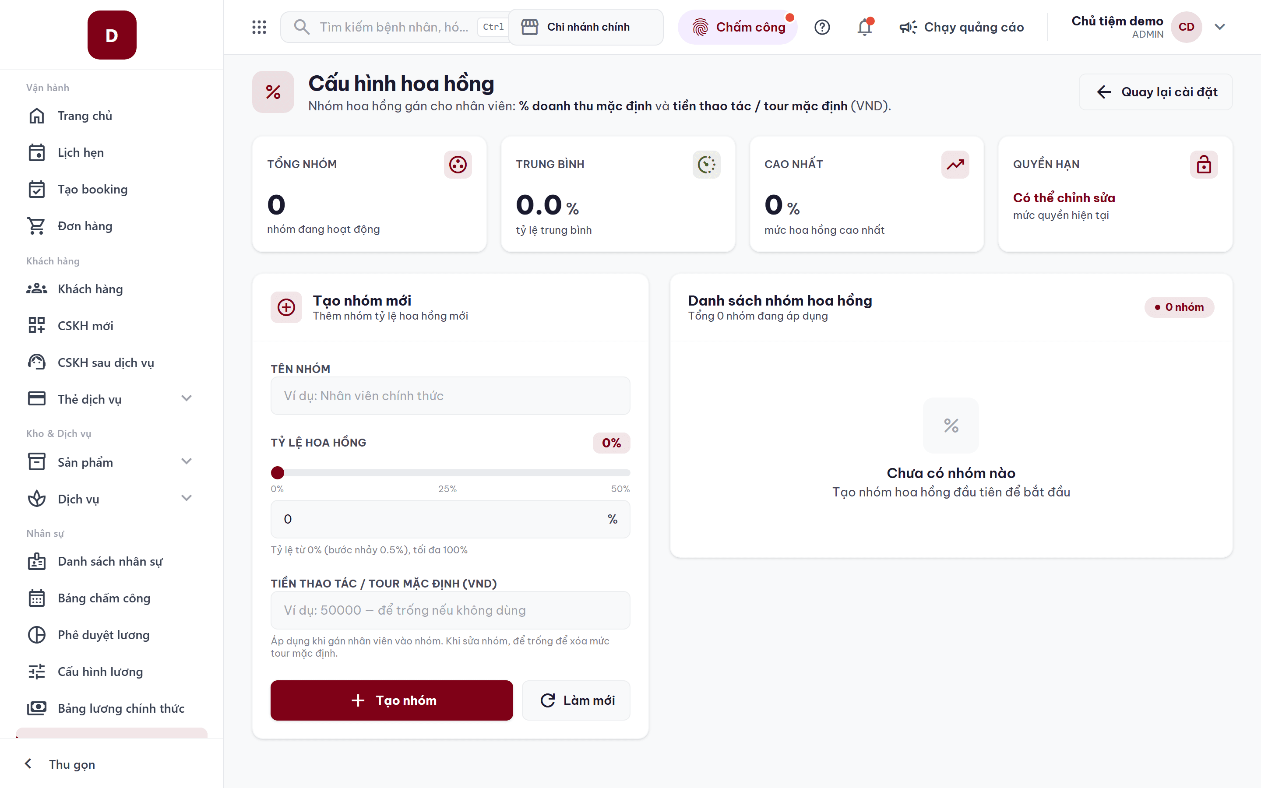This screenshot has width=1261, height=788.
Task: Open the notifications bell
Action: point(865,27)
